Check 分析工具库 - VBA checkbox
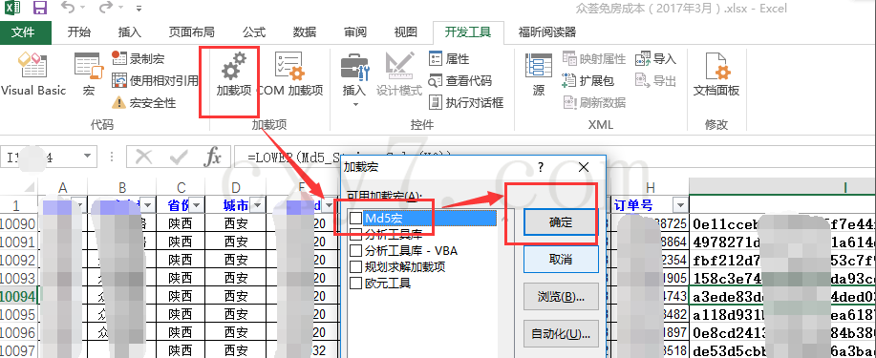This screenshot has height=358, width=876. click(355, 250)
